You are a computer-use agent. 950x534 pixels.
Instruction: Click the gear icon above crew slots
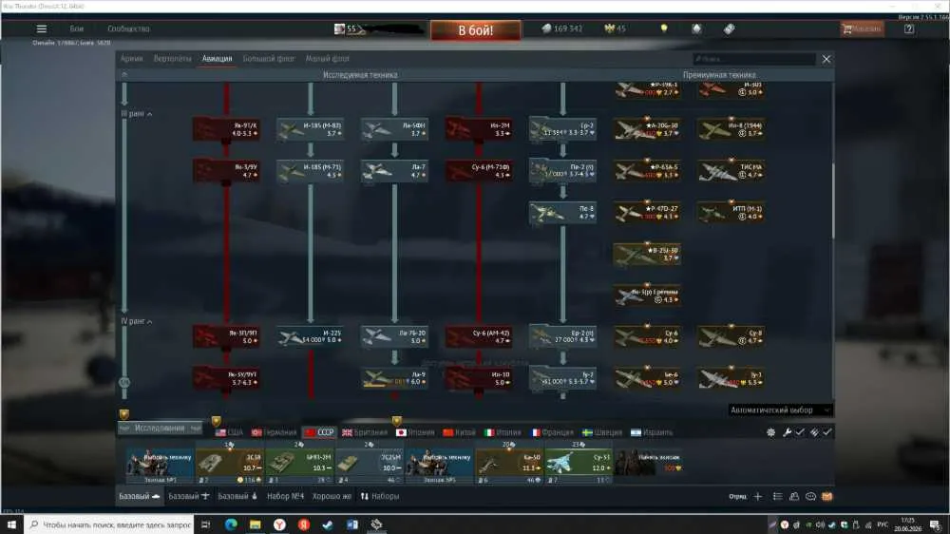[x=770, y=432]
